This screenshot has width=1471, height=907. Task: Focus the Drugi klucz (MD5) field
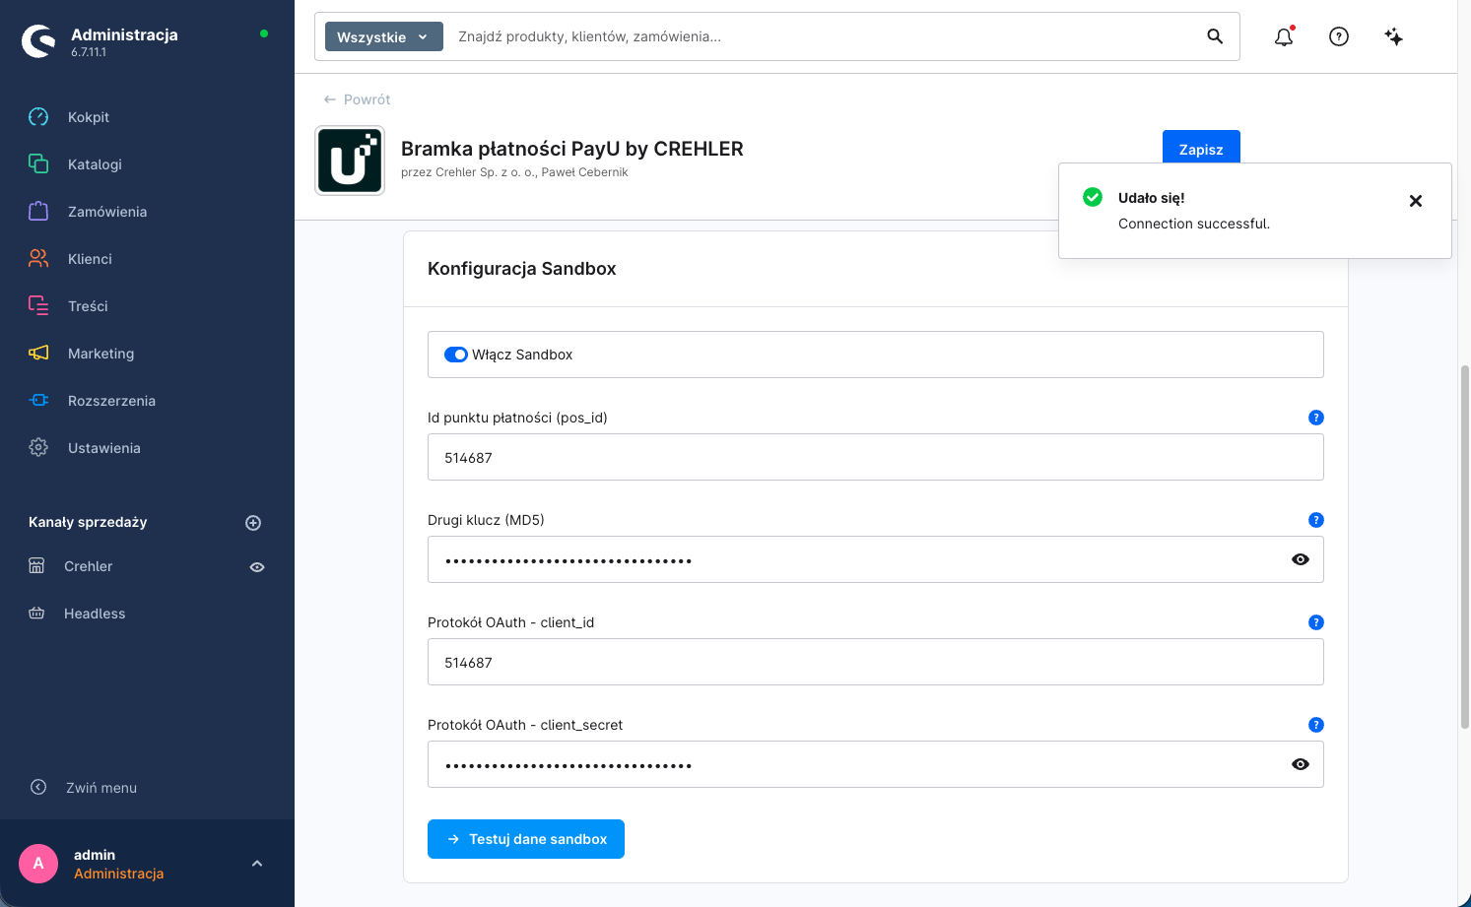(876, 559)
